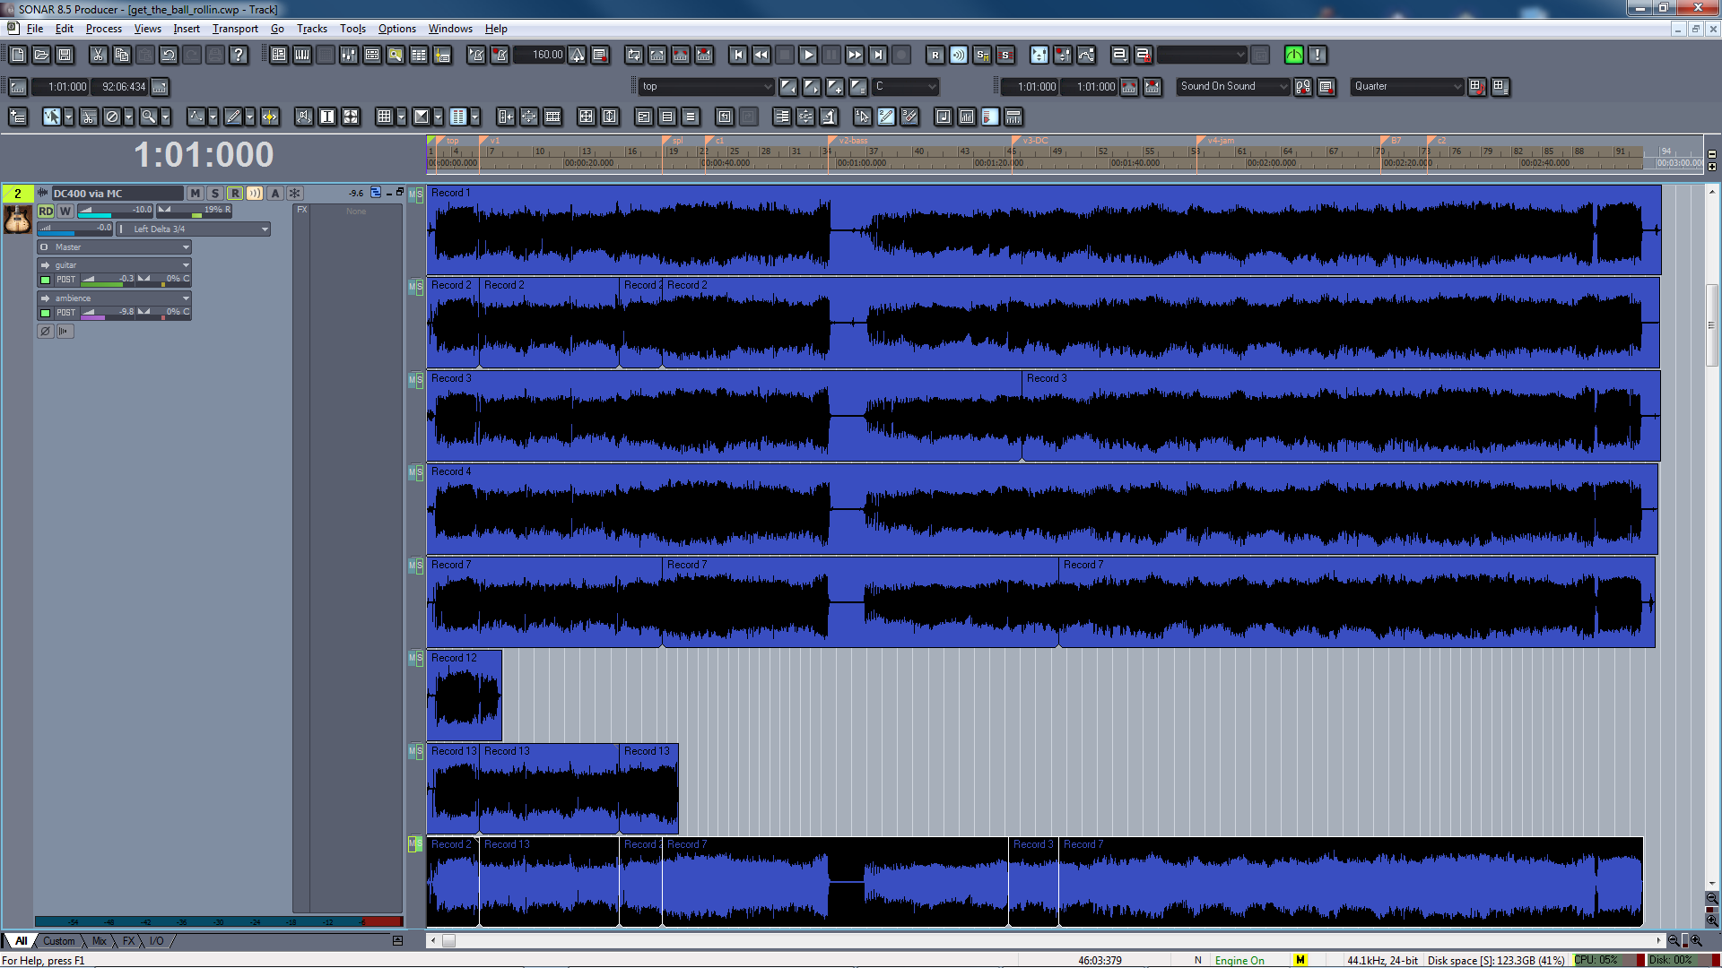Open the Select tool options arrow
The width and height of the screenshot is (1722, 968).
point(68,117)
